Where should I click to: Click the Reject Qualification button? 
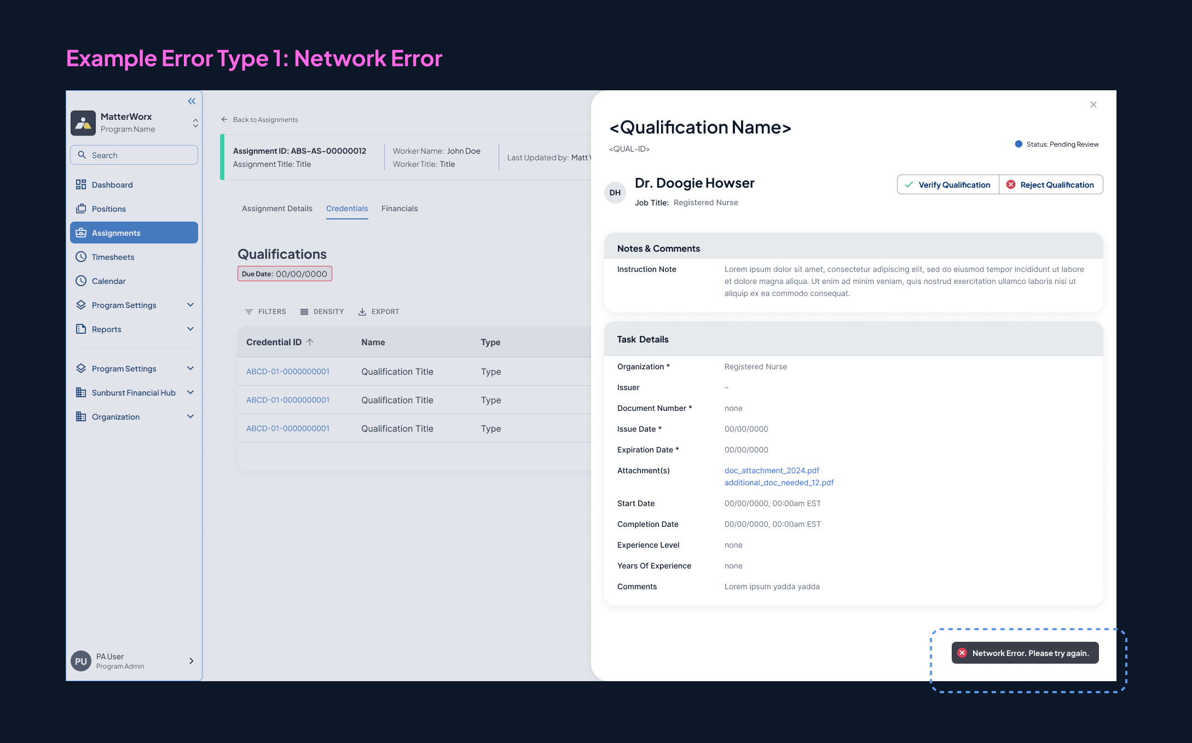[x=1051, y=185]
